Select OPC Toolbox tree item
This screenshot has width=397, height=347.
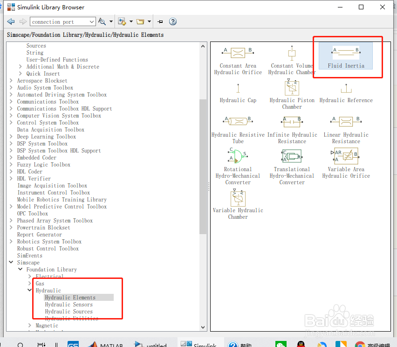click(33, 214)
